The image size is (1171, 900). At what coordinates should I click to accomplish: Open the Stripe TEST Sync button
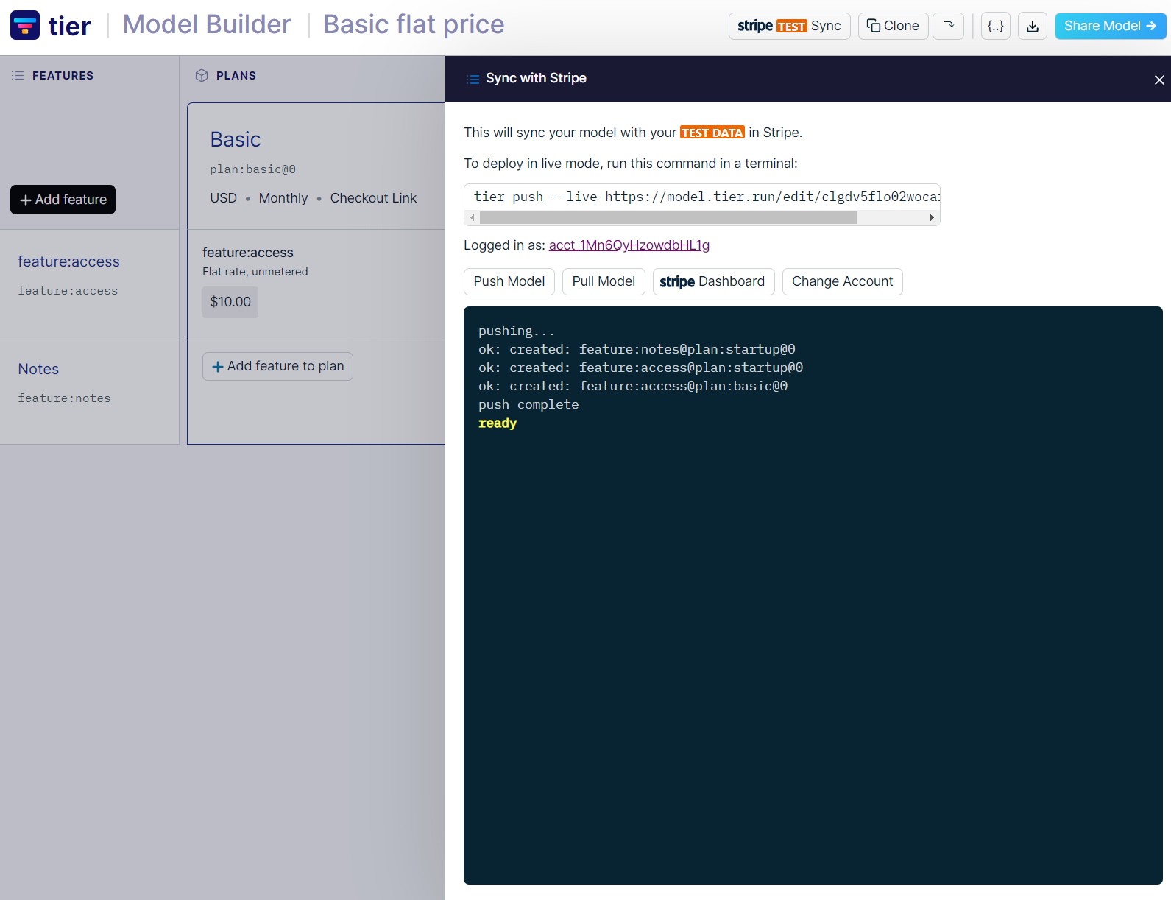point(789,26)
